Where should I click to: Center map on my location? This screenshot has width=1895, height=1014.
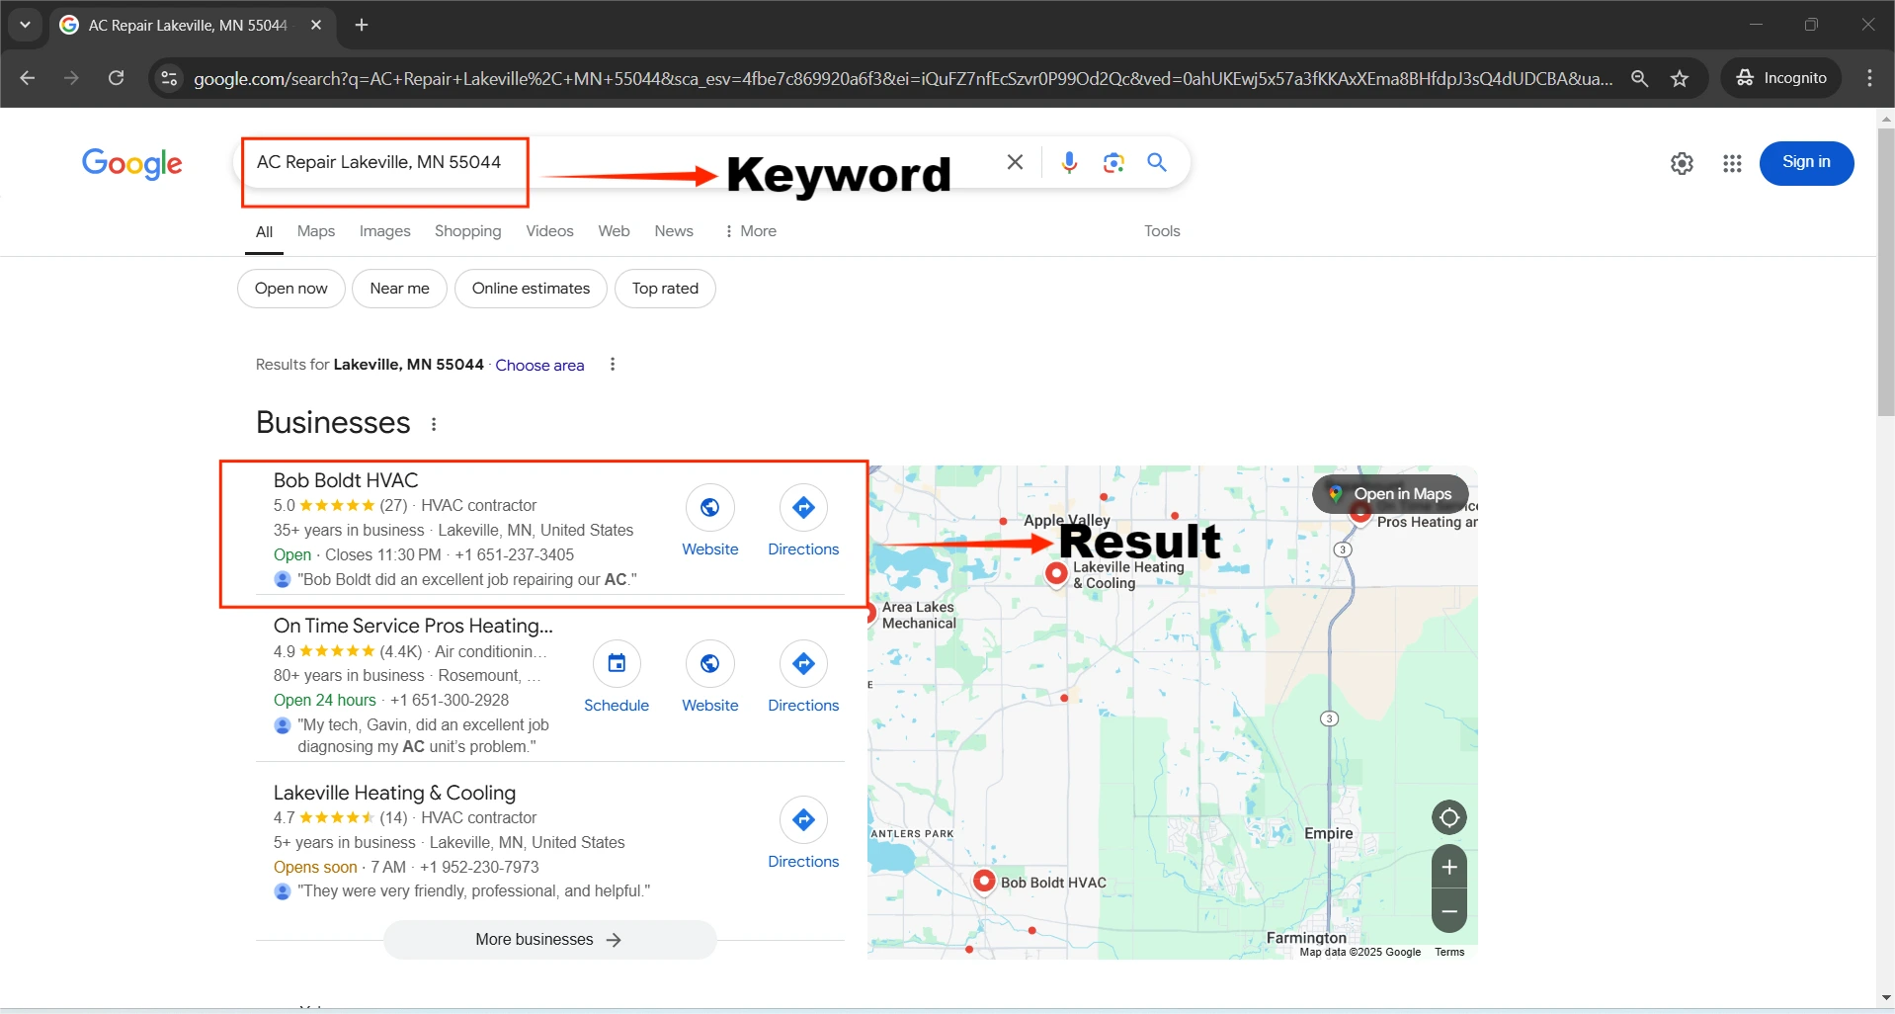click(x=1448, y=817)
